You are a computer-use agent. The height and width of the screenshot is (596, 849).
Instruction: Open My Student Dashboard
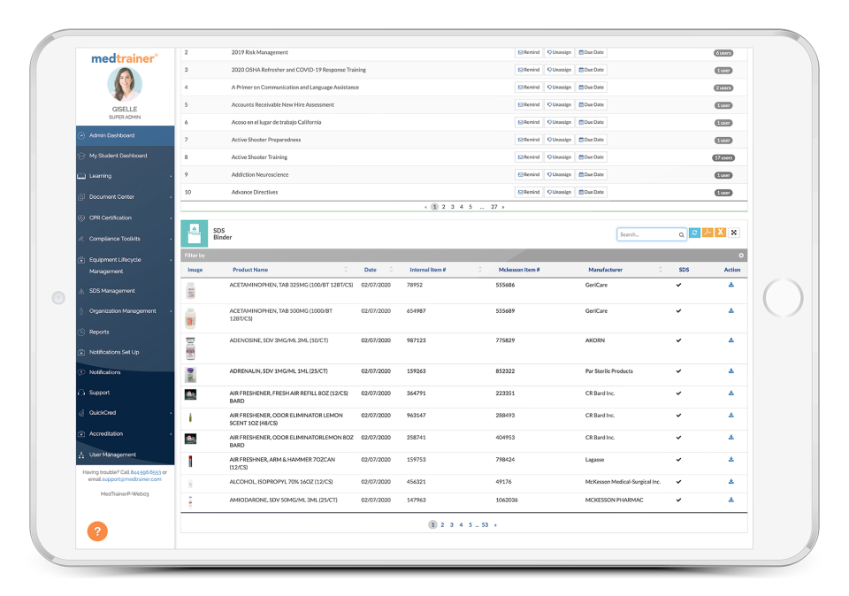(x=125, y=156)
